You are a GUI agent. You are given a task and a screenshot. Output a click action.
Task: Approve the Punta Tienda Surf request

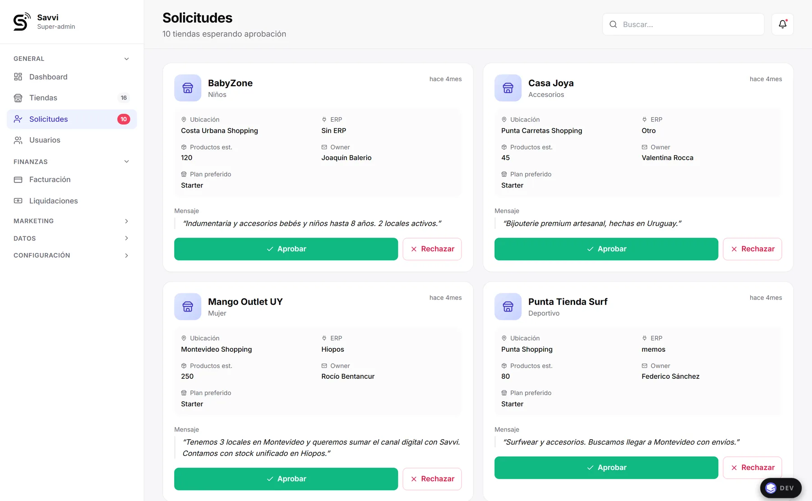606,468
